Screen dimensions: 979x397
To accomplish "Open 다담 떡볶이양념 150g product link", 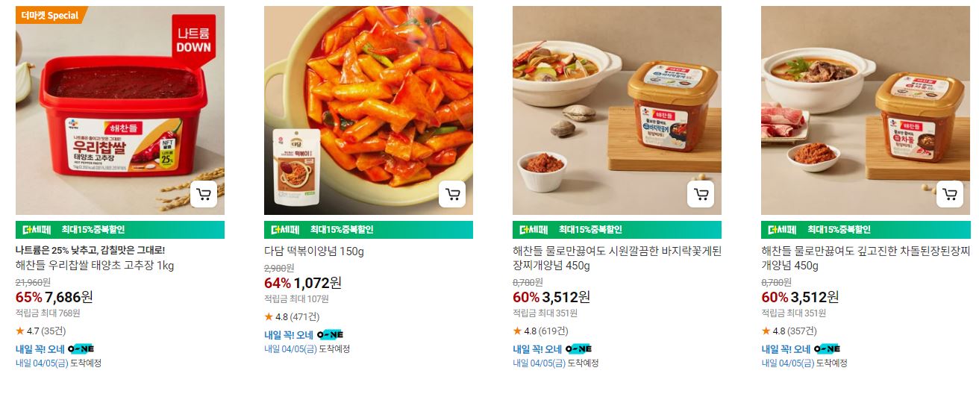I will coord(314,251).
